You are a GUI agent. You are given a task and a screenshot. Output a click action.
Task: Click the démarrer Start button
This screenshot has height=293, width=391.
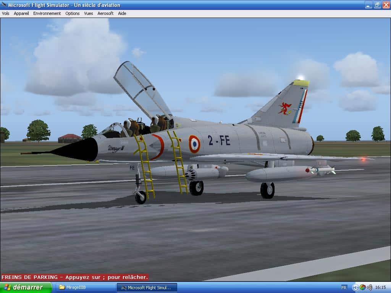(x=26, y=287)
